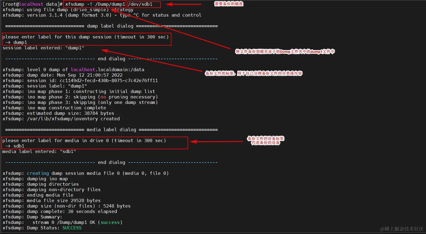The image size is (426, 234).
Task: Click 'media label entered: "sdb1"' line
Action: (39, 151)
